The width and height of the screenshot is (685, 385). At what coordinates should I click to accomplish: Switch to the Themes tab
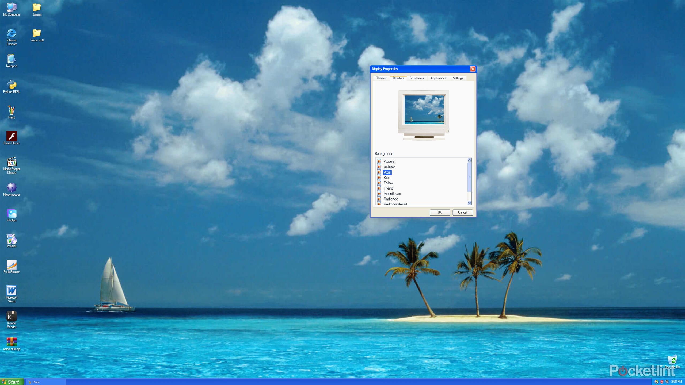click(x=381, y=78)
